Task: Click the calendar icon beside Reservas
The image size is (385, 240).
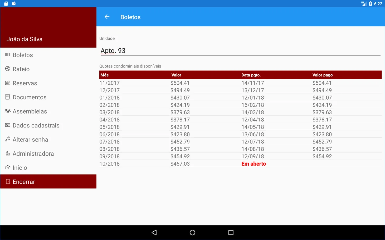Action: pos(8,83)
